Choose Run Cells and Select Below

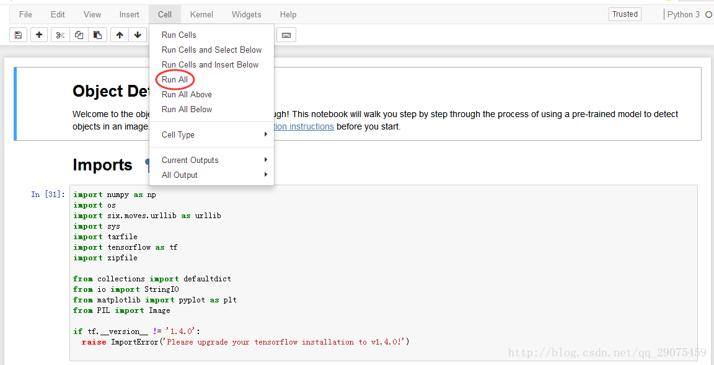point(211,50)
